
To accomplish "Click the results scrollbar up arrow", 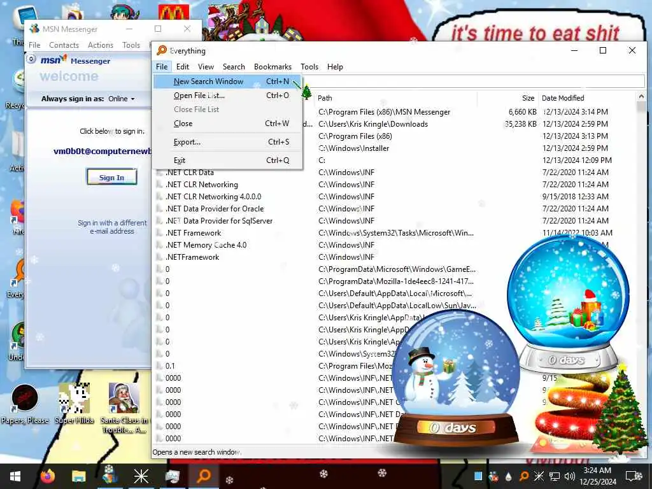I will 641,97.
